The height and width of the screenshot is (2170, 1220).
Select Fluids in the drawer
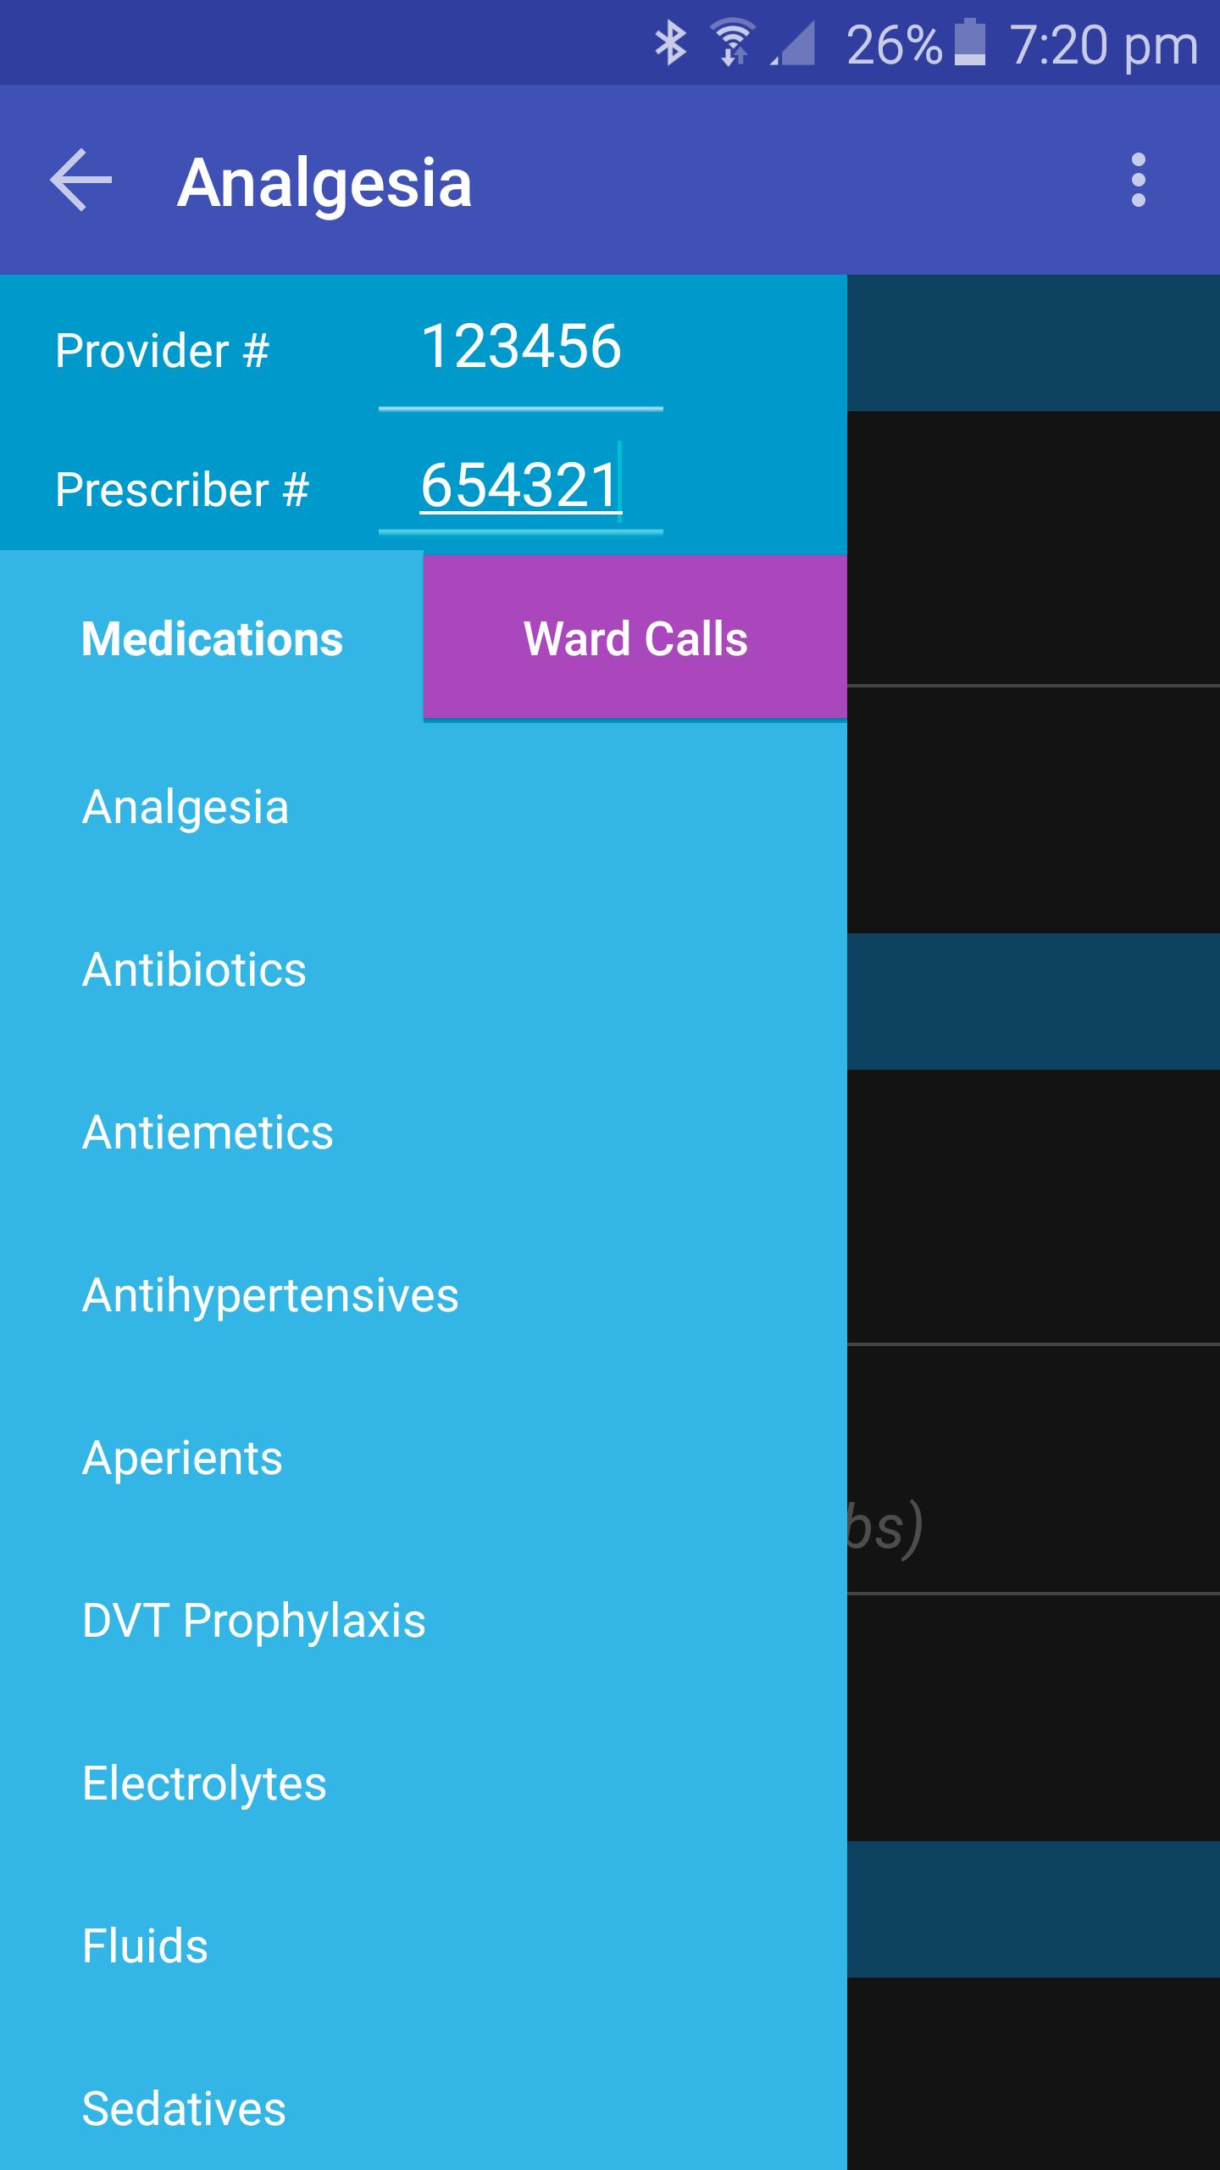[x=145, y=1946]
